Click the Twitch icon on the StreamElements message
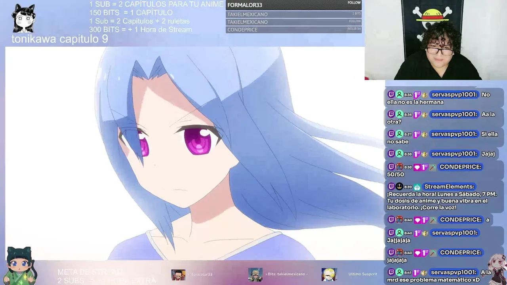 point(391,186)
